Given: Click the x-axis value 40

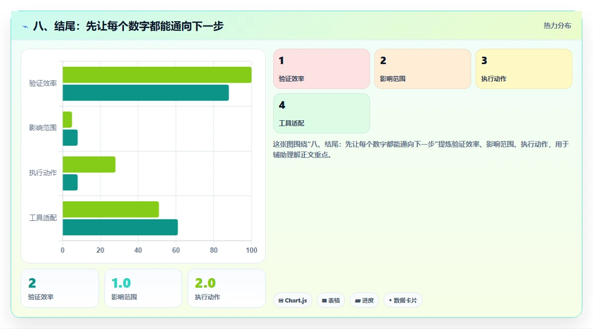Looking at the screenshot, I should point(138,250).
